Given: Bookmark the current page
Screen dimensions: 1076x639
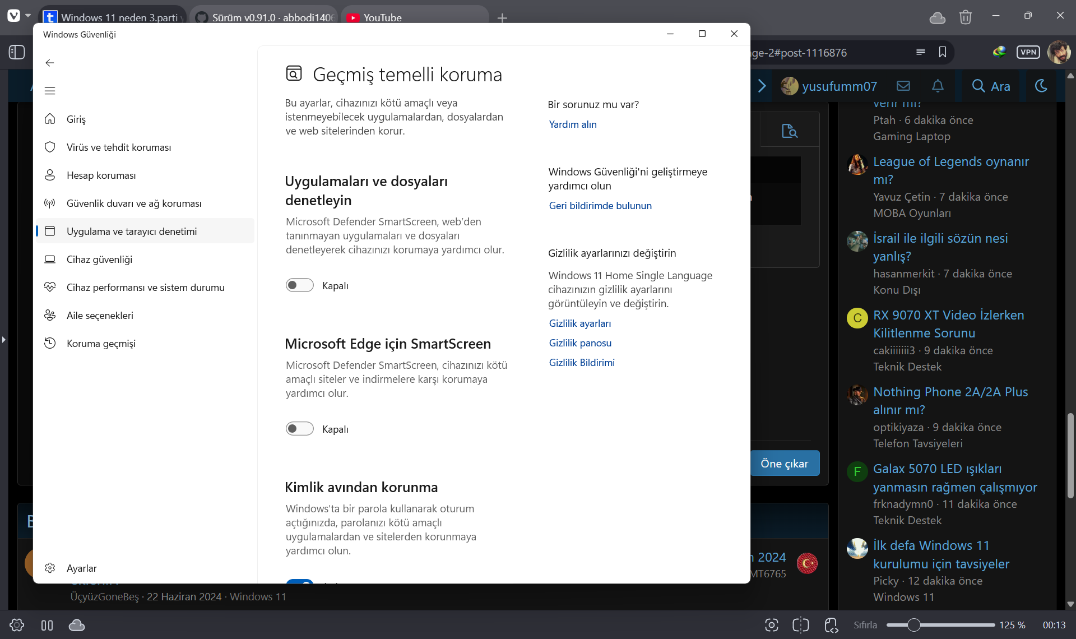Looking at the screenshot, I should coord(943,52).
